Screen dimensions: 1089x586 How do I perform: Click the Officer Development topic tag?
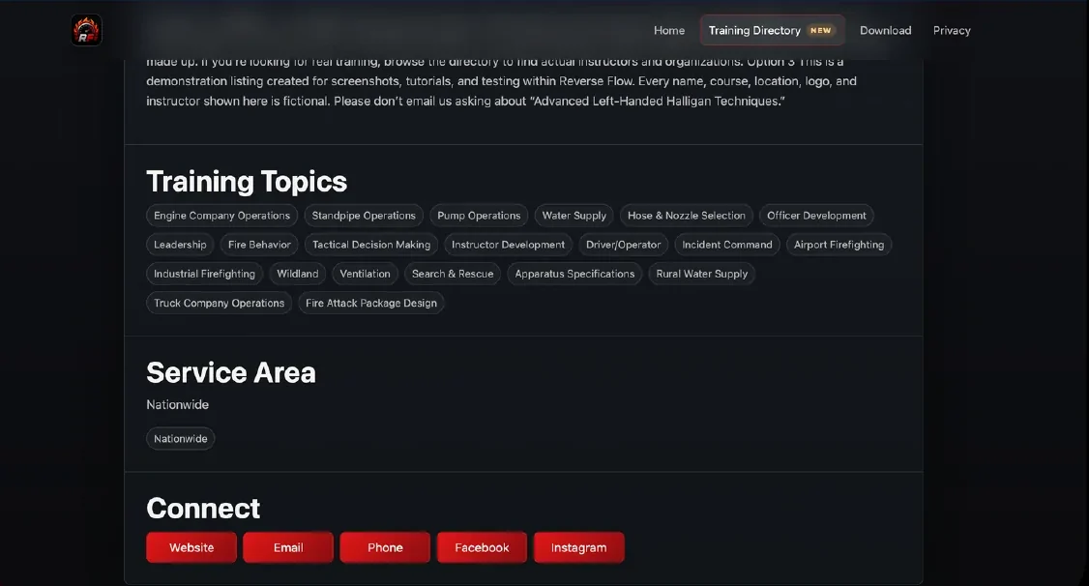coord(816,216)
